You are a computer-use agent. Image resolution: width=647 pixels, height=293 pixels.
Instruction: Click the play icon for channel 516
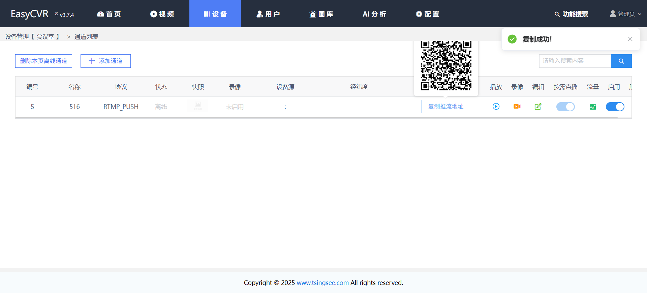click(x=496, y=107)
